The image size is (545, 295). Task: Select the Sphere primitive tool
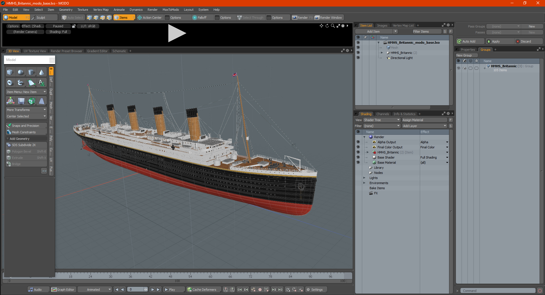20,72
